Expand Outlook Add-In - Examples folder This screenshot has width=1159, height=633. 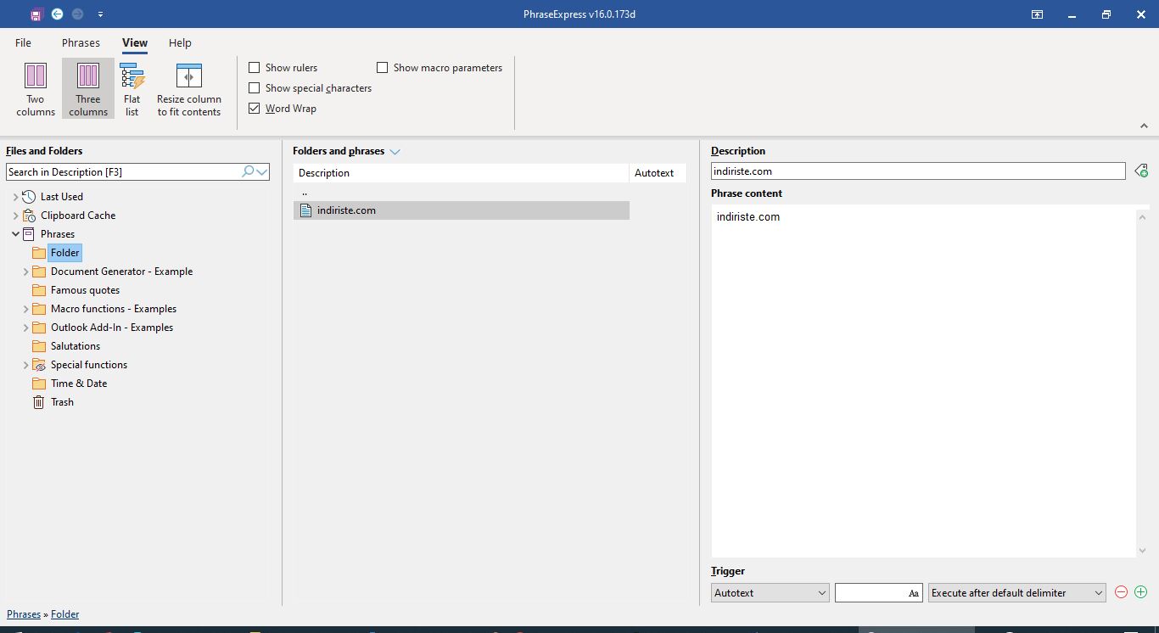point(25,328)
